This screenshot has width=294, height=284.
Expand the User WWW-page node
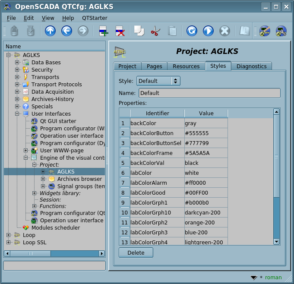[26, 150]
